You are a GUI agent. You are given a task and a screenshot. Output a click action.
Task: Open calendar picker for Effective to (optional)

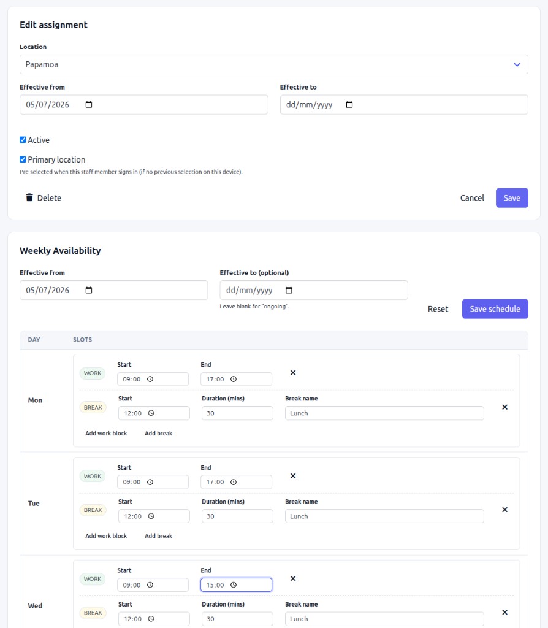(x=289, y=290)
